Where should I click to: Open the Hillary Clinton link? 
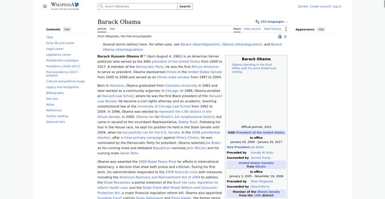coord(188,137)
